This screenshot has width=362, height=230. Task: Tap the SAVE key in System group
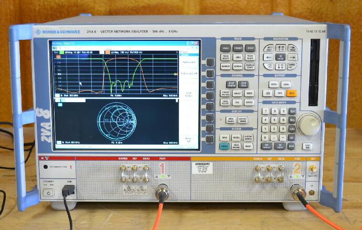pos(225,138)
